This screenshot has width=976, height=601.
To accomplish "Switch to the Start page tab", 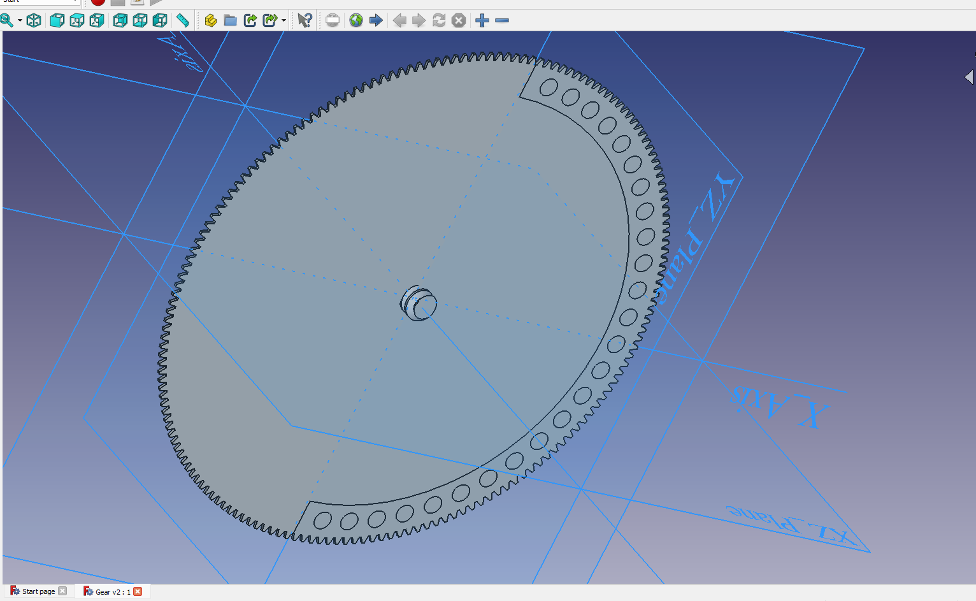I will click(x=38, y=591).
